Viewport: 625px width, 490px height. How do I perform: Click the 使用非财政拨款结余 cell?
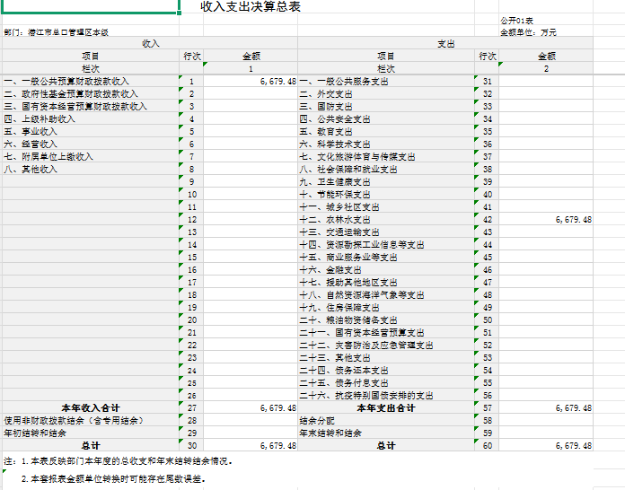pos(73,420)
